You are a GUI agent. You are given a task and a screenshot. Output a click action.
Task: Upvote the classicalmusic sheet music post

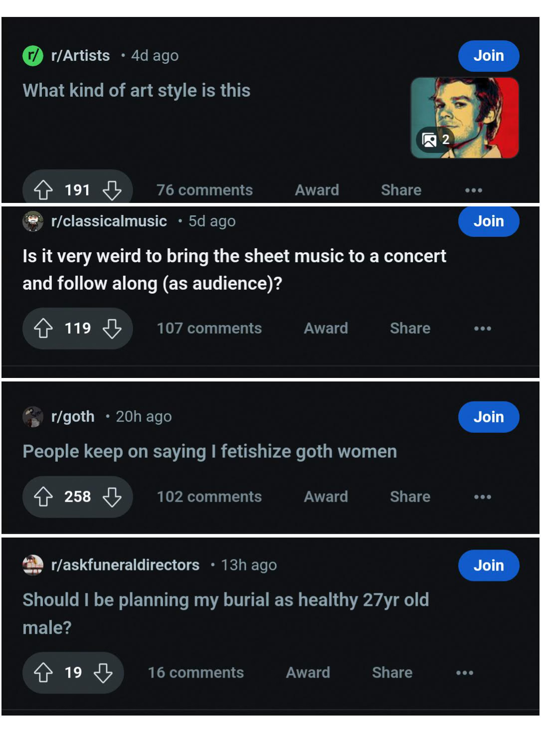[x=43, y=328]
